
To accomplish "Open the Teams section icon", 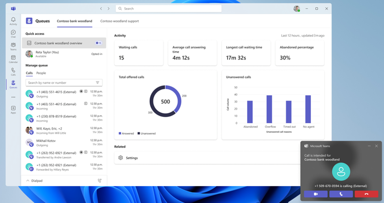I will point(13,46).
